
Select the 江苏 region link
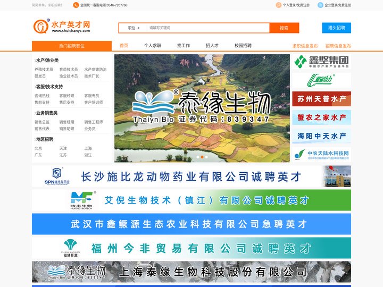63,155
